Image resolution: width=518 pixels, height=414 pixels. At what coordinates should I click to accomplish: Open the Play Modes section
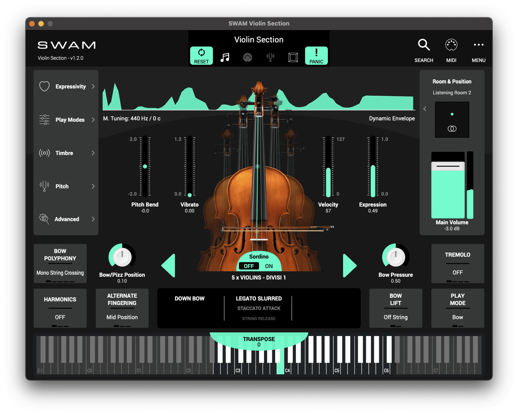(x=66, y=120)
